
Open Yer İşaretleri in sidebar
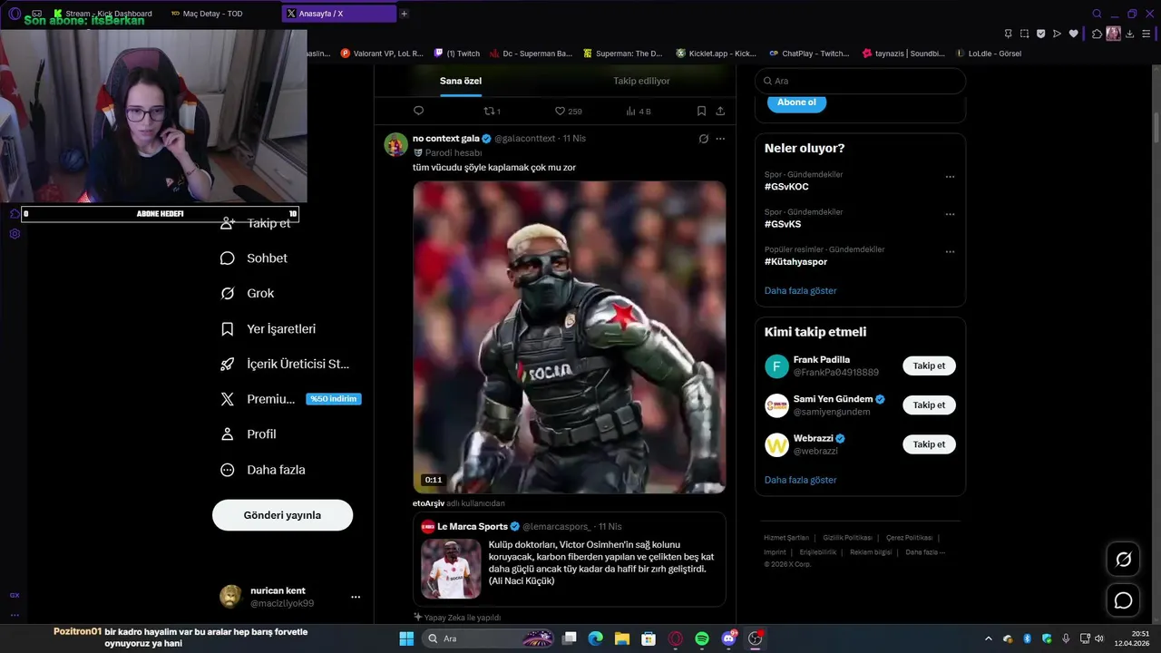pos(268,328)
